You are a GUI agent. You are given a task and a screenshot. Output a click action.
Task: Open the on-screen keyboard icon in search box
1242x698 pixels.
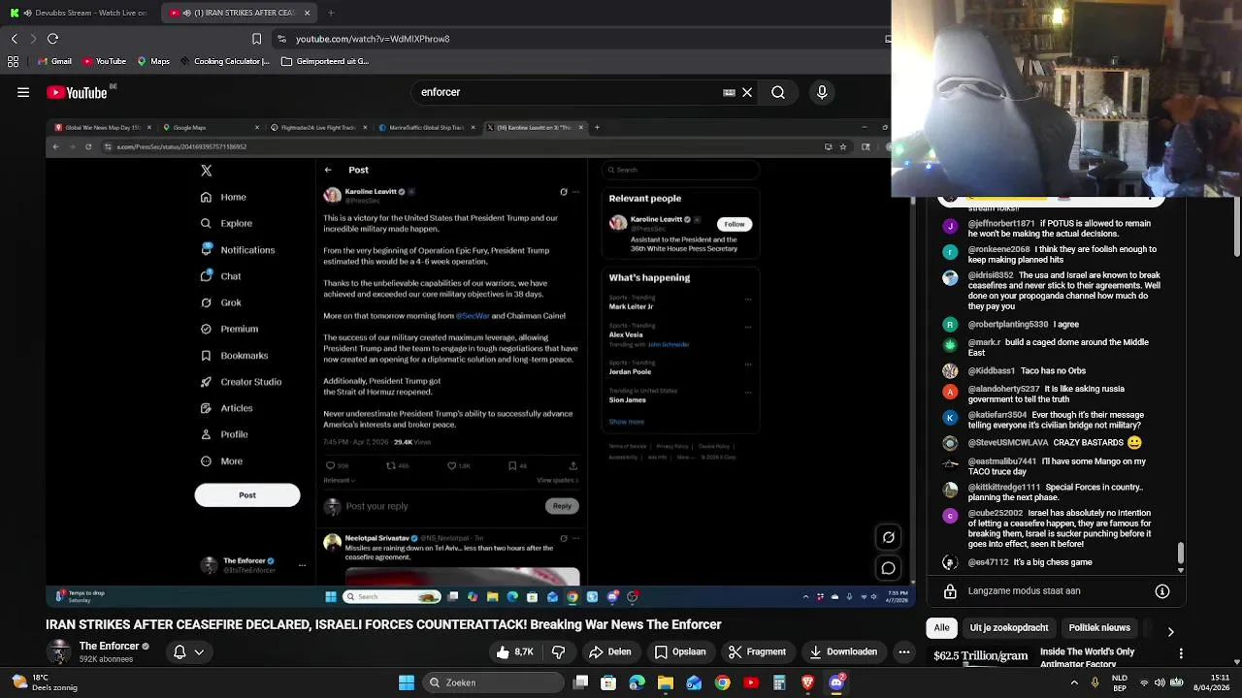click(x=729, y=92)
